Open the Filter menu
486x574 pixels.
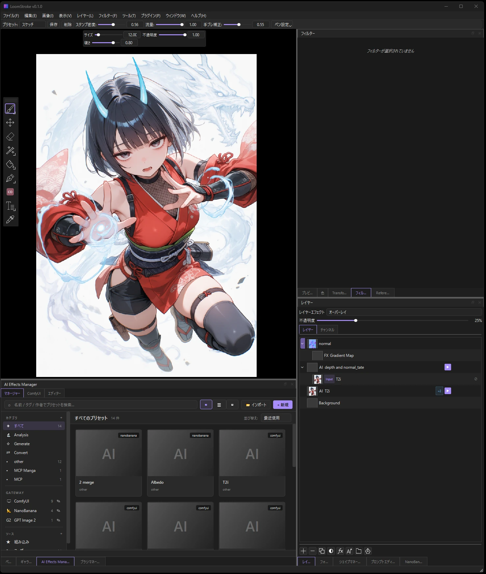pos(108,15)
